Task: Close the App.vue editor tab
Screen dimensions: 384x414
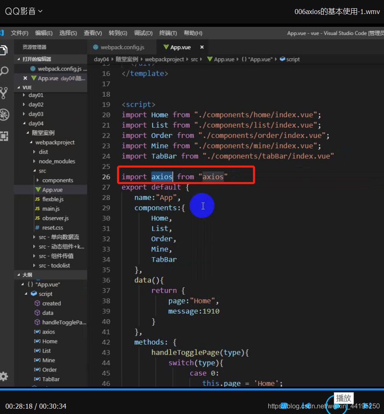Action: [x=202, y=47]
